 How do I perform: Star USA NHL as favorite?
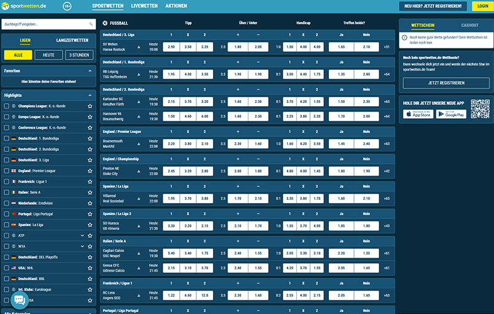[90, 268]
